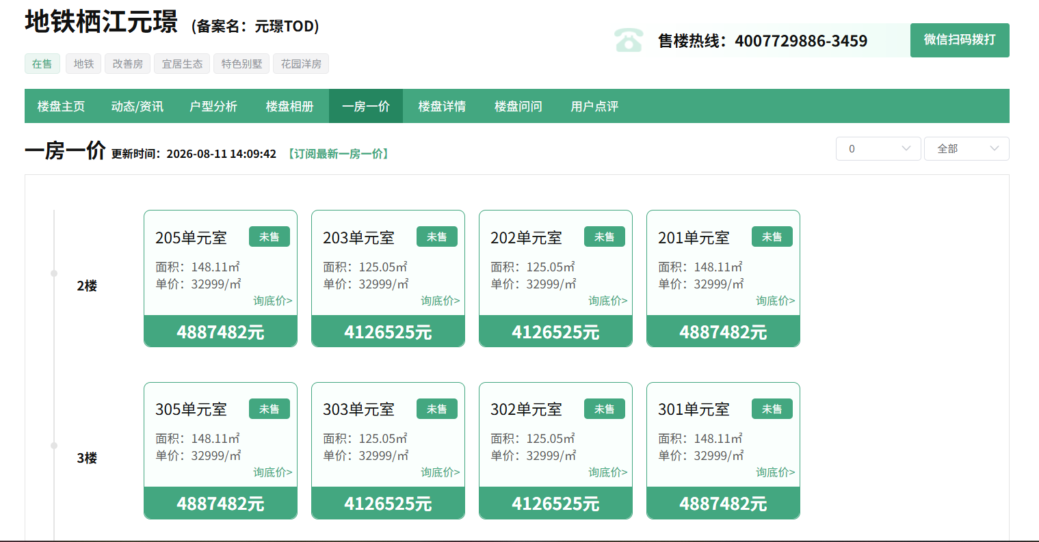Click total price of unit 203
The width and height of the screenshot is (1039, 542).
click(388, 332)
